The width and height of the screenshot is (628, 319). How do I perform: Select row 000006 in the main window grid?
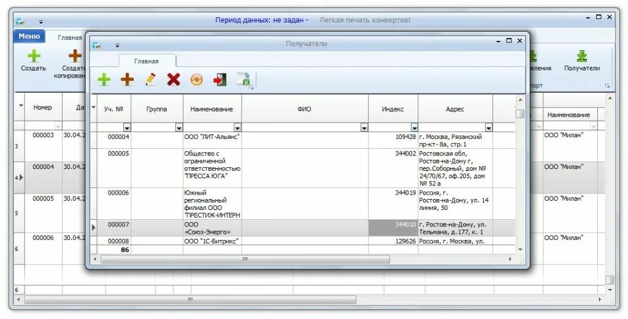pyautogui.click(x=44, y=248)
